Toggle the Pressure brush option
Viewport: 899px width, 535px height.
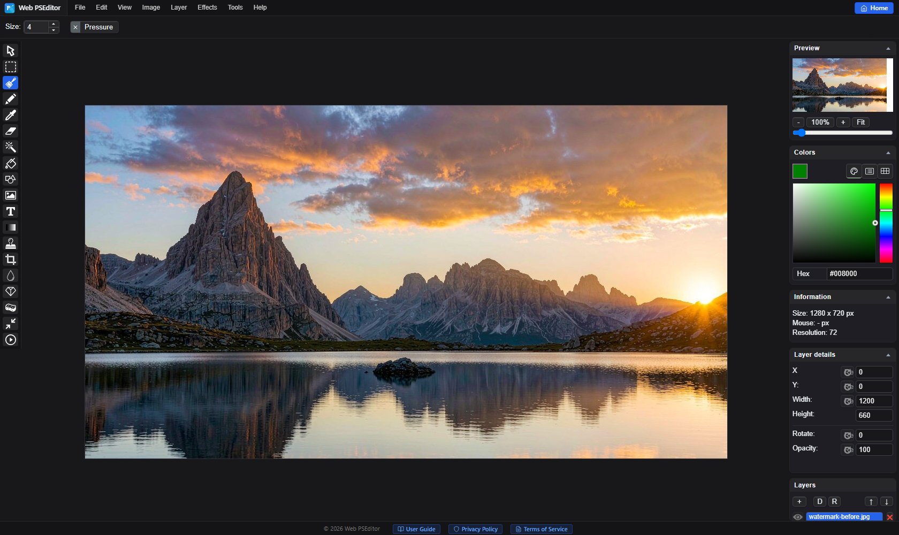94,27
